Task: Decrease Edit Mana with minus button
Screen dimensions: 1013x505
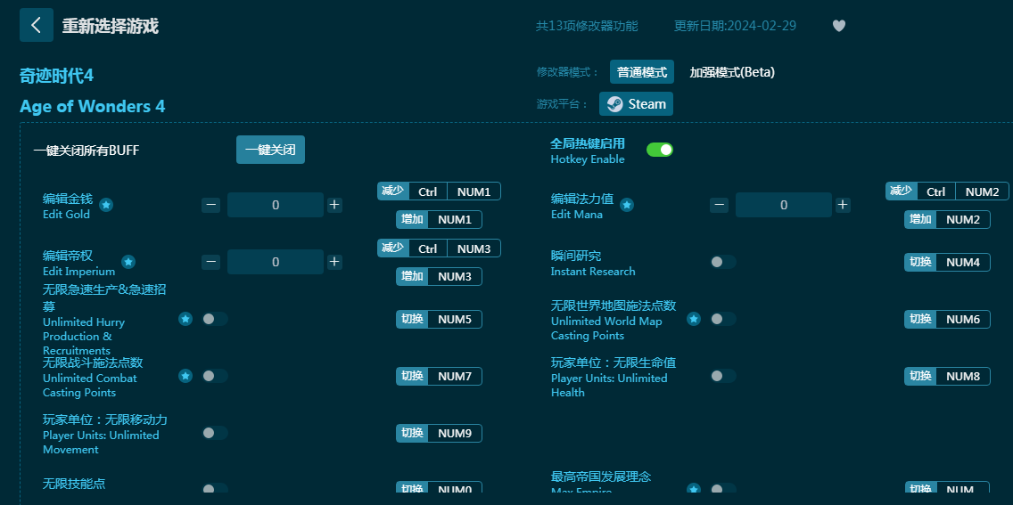Action: pos(719,205)
